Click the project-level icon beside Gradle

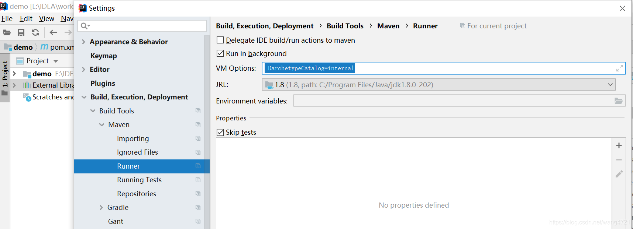[x=198, y=207]
